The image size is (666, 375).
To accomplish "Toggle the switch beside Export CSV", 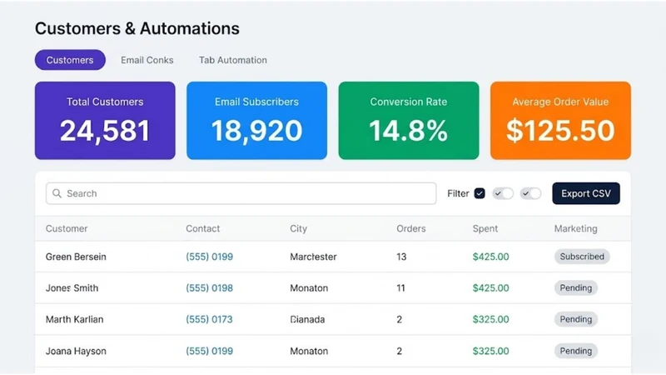I will coord(531,193).
